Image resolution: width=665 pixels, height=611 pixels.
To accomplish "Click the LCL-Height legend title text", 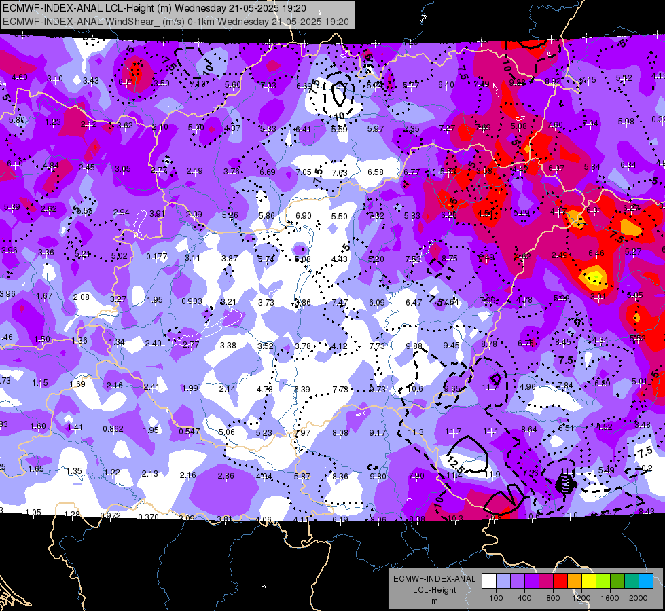I will [434, 590].
